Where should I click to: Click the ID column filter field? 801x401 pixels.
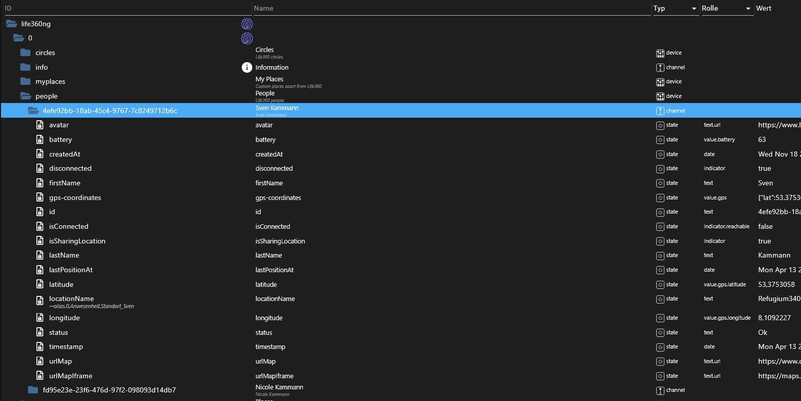pos(126,8)
